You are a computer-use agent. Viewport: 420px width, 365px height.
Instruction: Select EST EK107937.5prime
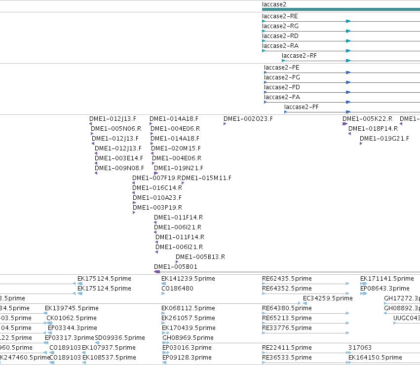[x=83, y=353]
